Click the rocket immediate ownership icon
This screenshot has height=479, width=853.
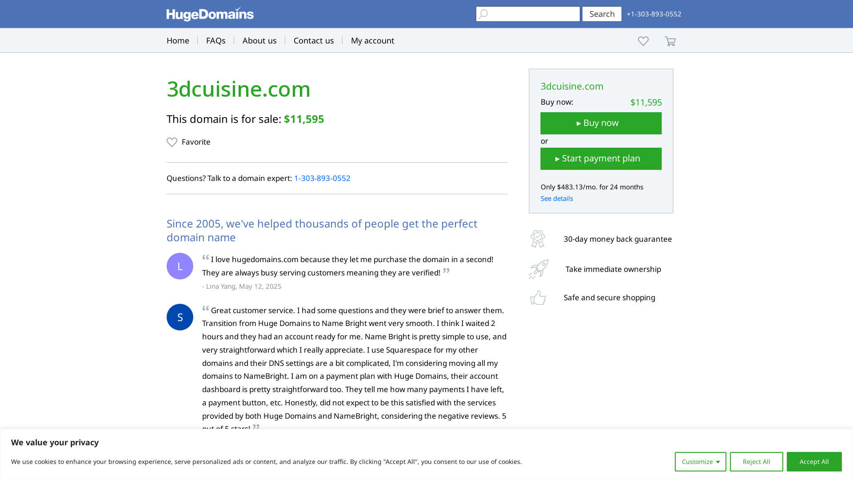(x=538, y=269)
